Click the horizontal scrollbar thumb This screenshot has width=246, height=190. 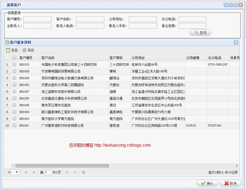click(x=62, y=166)
